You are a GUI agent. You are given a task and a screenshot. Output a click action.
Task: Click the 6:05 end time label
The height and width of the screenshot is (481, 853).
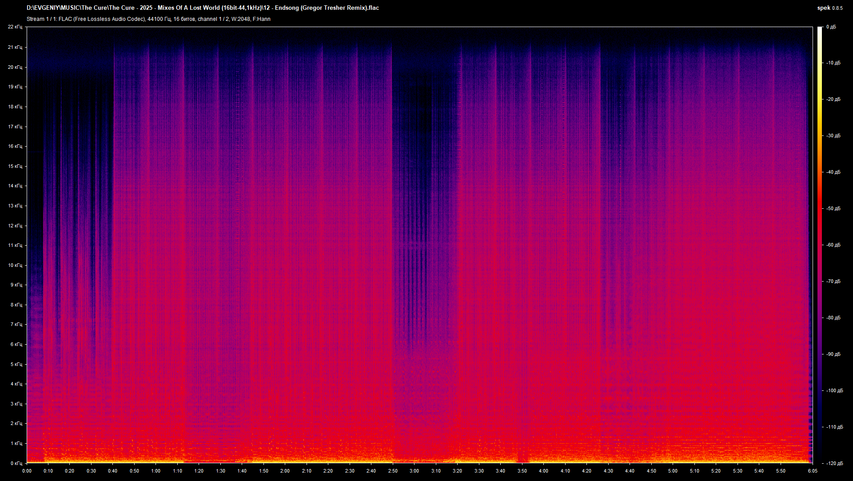(813, 471)
